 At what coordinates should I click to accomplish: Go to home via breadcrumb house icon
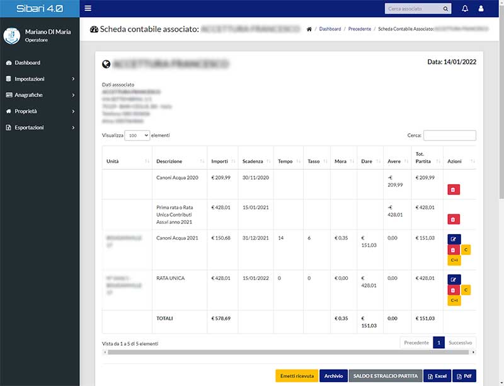pos(309,29)
